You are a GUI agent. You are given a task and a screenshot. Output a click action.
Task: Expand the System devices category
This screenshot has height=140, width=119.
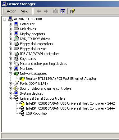[x=10, y=93]
